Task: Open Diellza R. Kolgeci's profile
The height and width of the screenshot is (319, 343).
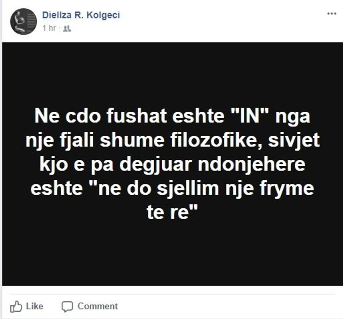Action: click(x=81, y=15)
